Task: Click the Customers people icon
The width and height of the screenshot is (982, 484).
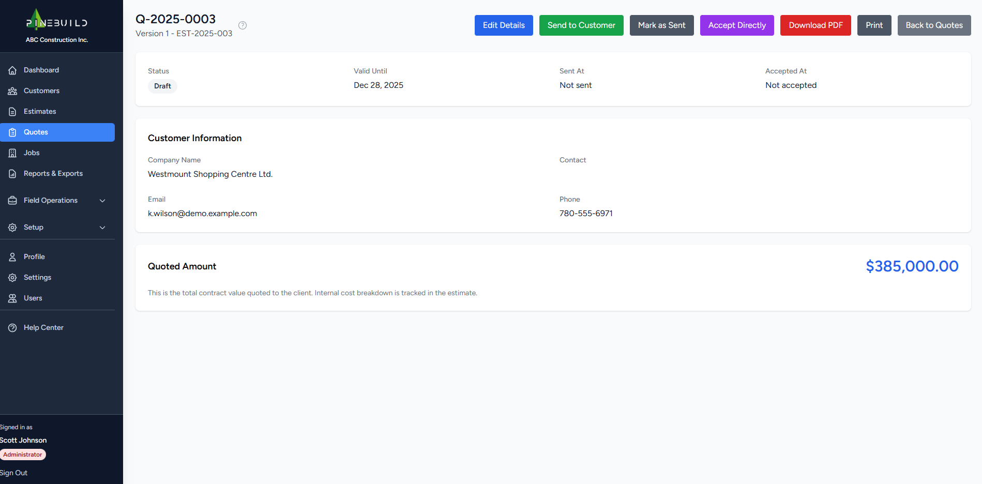Action: tap(12, 91)
